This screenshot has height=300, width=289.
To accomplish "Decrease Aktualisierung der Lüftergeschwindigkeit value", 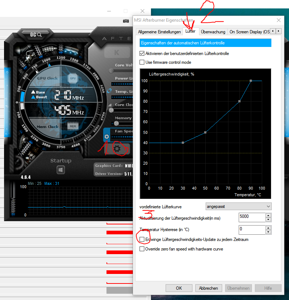I will point(268,220).
